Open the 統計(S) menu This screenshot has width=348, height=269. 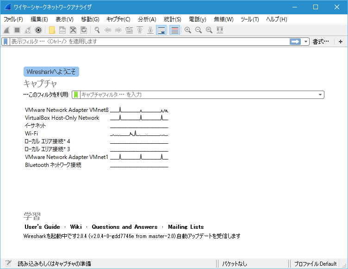pyautogui.click(x=173, y=19)
